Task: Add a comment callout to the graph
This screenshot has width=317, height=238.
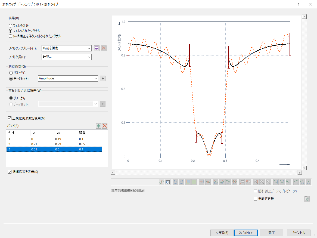Action: point(242,182)
